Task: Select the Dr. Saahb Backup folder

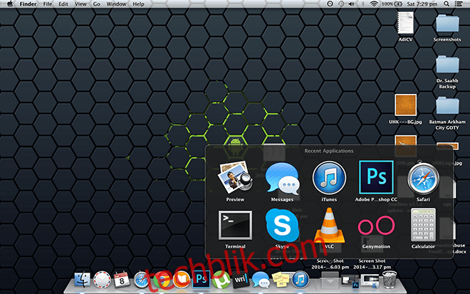Action: click(x=447, y=72)
